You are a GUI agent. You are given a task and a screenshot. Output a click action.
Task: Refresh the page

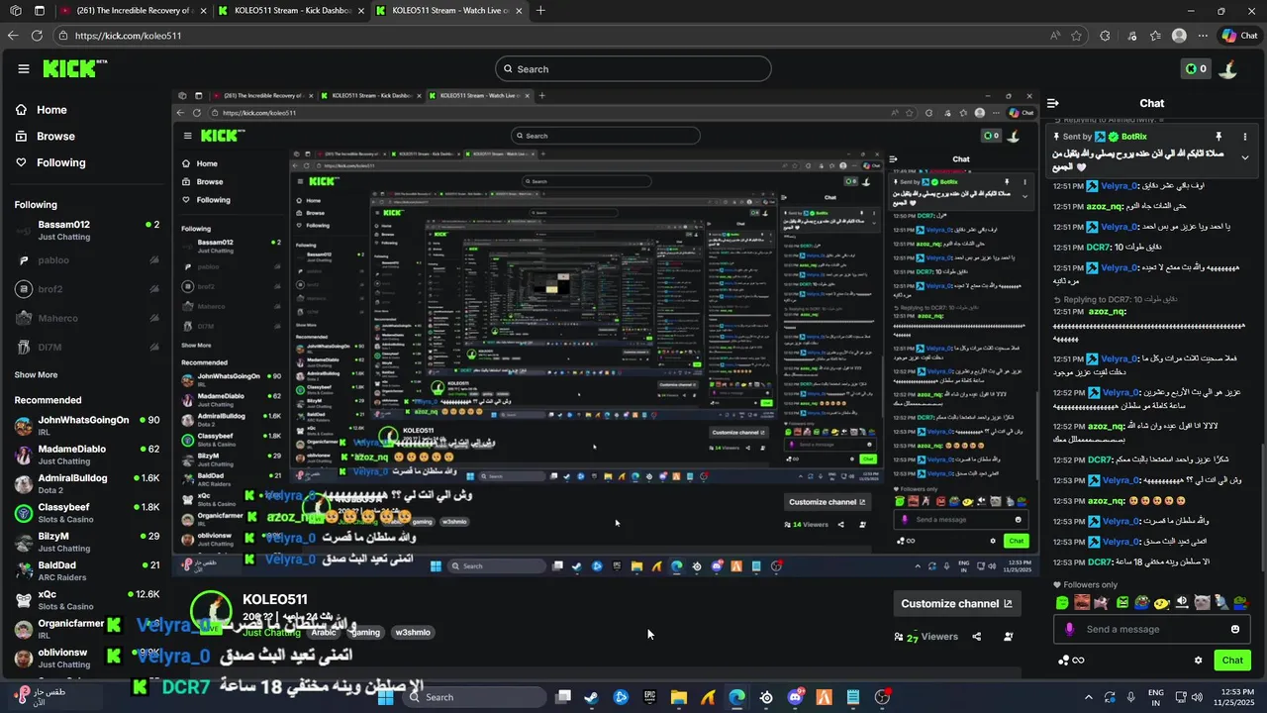[37, 36]
